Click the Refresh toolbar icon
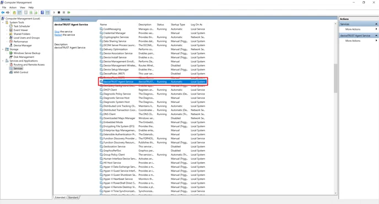 pyautogui.click(x=31, y=13)
